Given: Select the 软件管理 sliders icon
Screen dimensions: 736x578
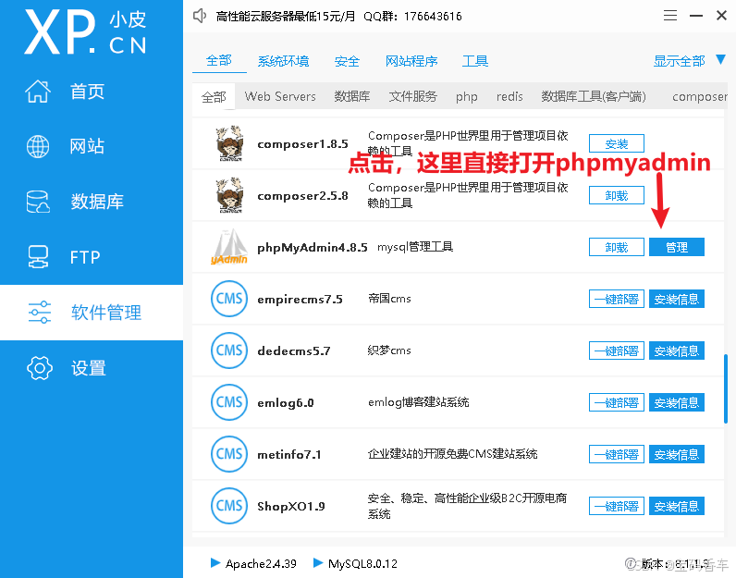Looking at the screenshot, I should [40, 313].
